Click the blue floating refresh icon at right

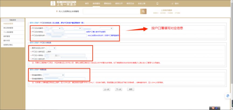pyautogui.click(x=227, y=96)
